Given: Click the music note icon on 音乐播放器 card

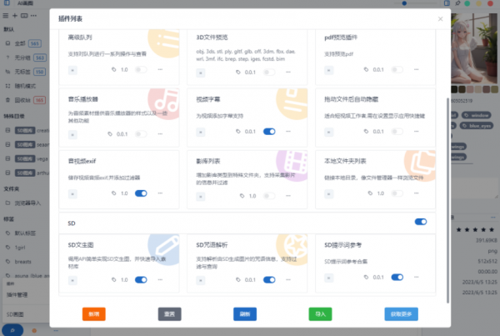Looking at the screenshot, I should coord(166,101).
